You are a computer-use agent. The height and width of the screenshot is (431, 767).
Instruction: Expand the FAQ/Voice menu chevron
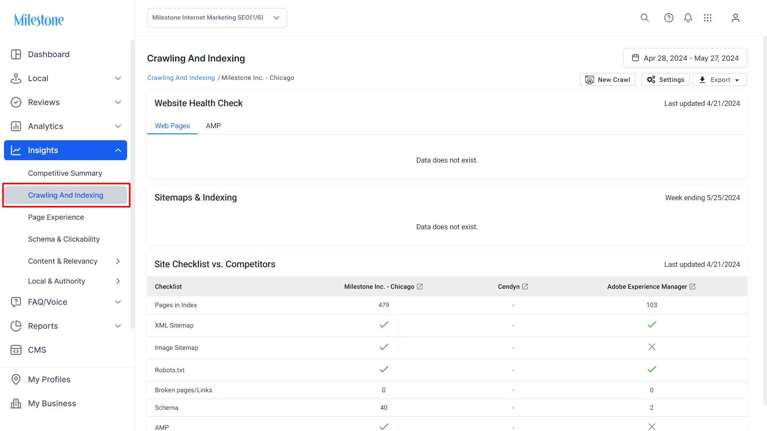118,302
